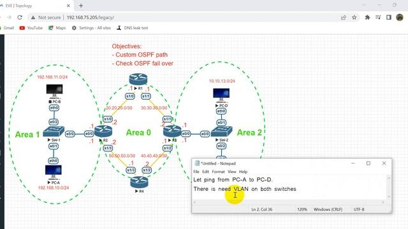Image resolution: width=408 pixels, height=229 pixels.
Task: Close the Notepad window
Action: coord(384,163)
